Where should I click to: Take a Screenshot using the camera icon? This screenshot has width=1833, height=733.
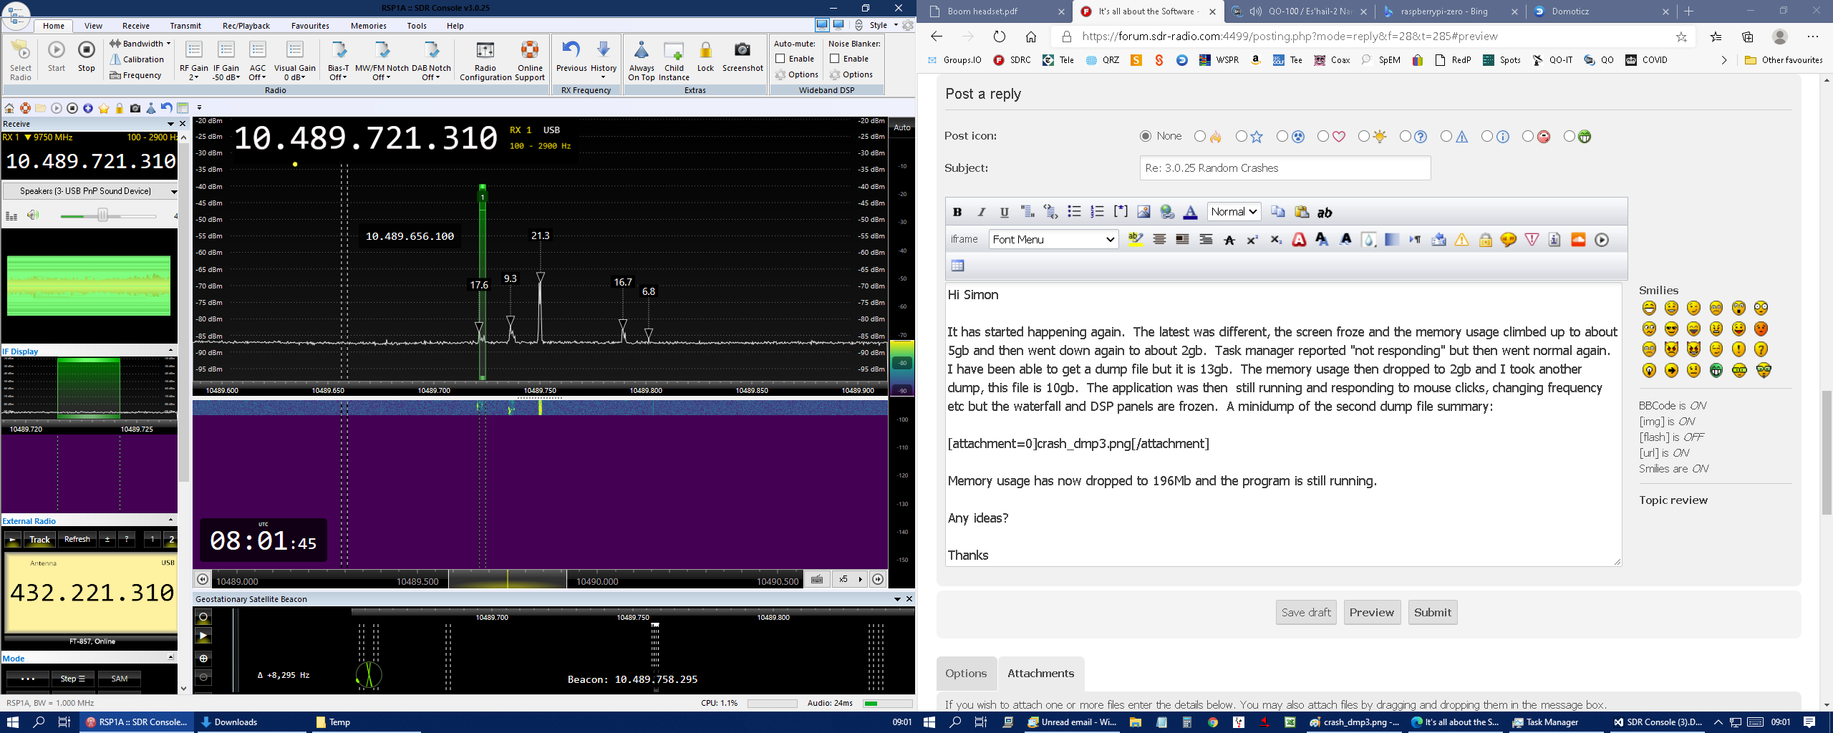click(x=742, y=50)
